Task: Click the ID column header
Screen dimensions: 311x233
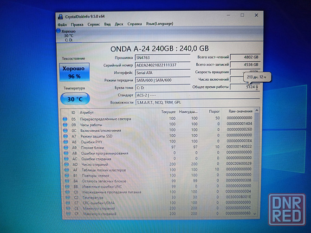Action: coord(73,112)
